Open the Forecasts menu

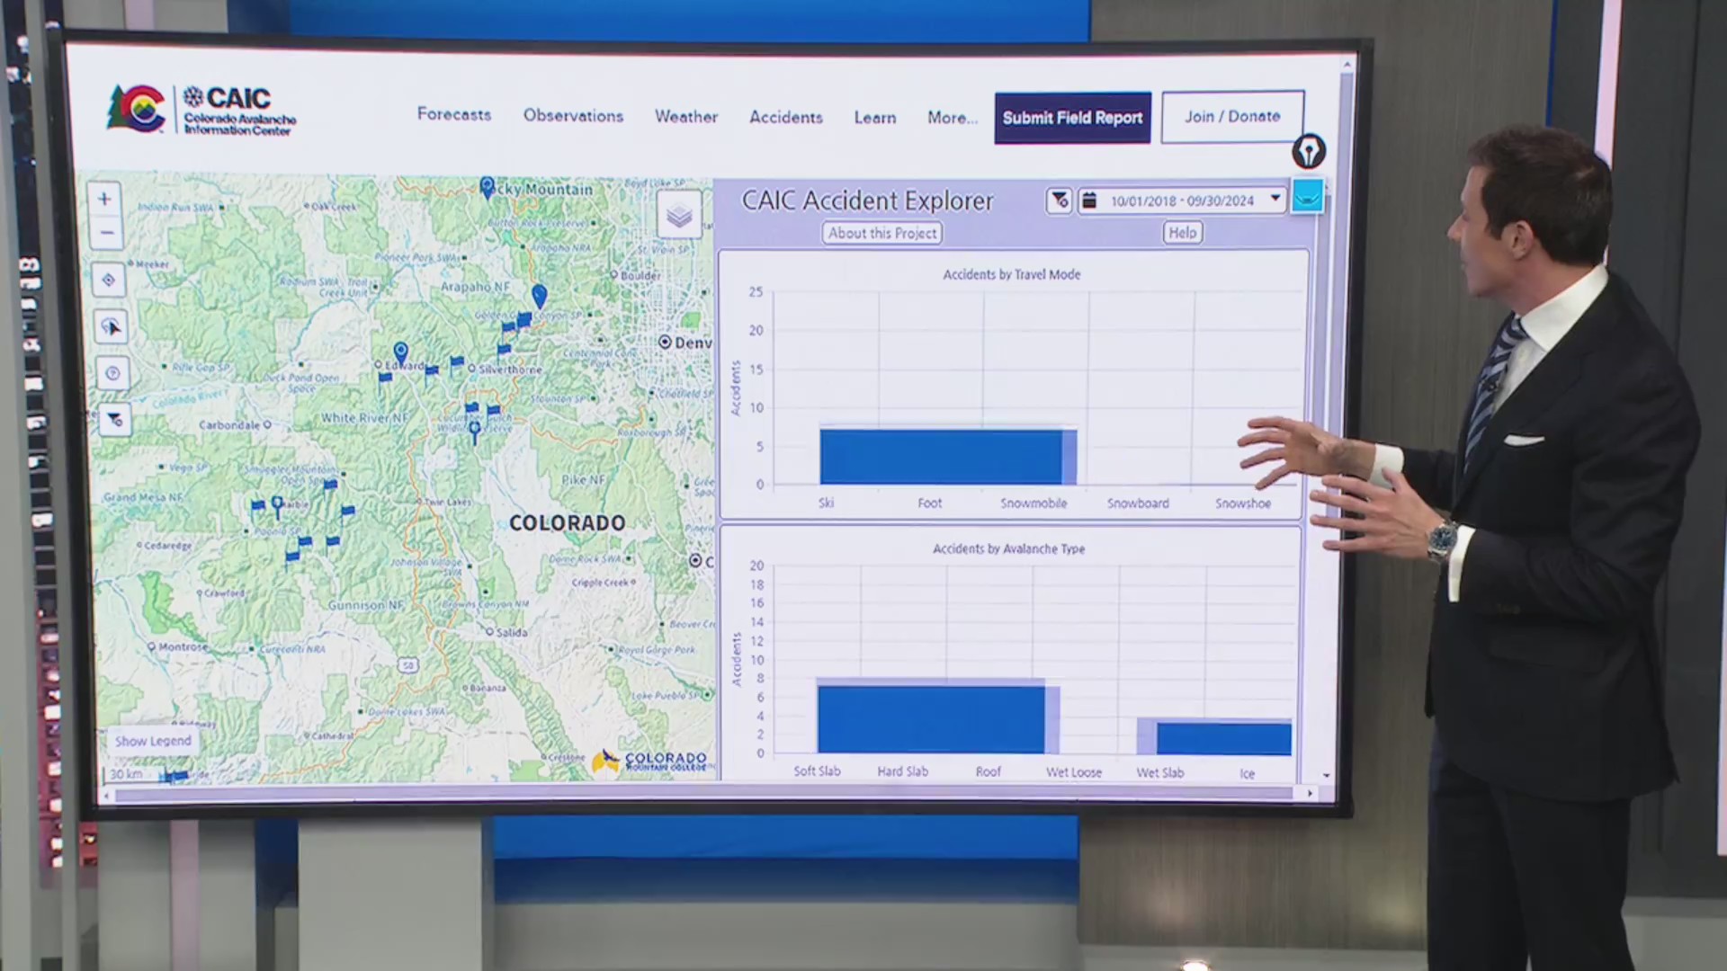pos(454,115)
